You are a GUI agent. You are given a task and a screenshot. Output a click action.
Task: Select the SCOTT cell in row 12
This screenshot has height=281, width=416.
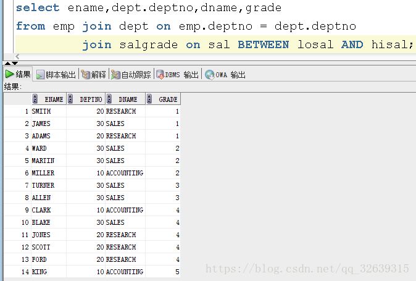(x=49, y=247)
